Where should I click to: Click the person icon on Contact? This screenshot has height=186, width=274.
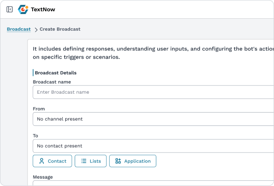click(42, 161)
